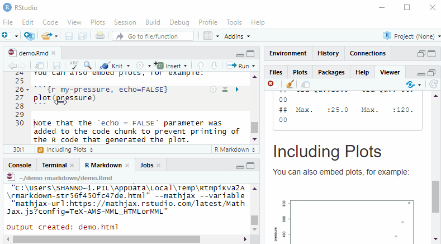Viewport: 441px width, 244px height.
Task: Click the Run button in the editor toolbar
Action: click(238, 66)
